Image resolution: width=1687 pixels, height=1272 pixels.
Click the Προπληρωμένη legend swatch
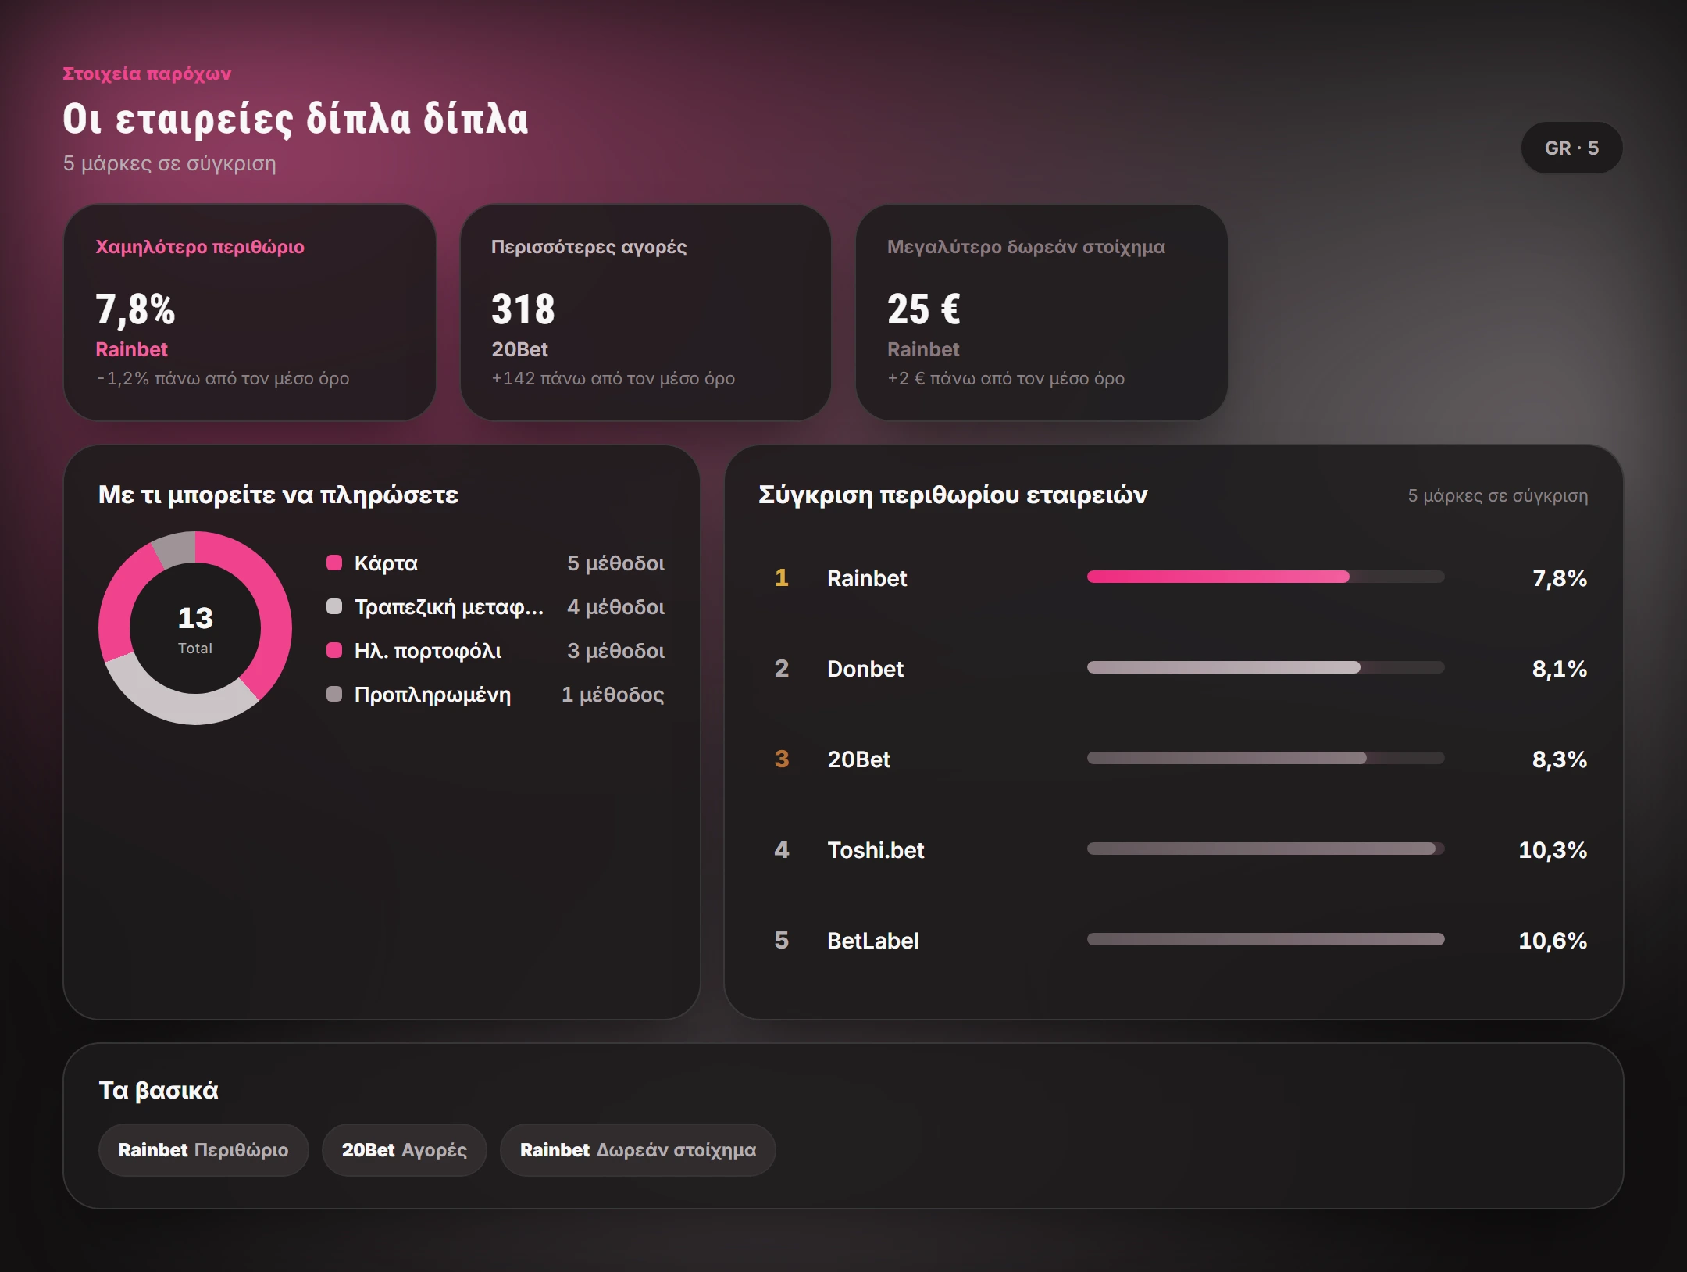(334, 694)
